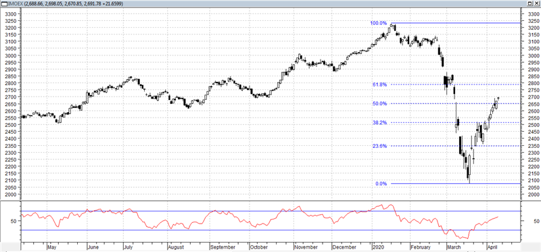Click the August label on date axis

(176, 247)
